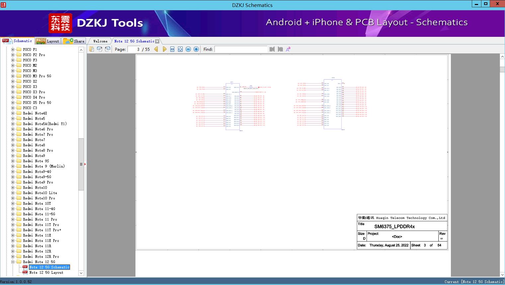The width and height of the screenshot is (505, 285).
Task: Expand the Redmi Note7 Pro node
Action: pos(13,134)
